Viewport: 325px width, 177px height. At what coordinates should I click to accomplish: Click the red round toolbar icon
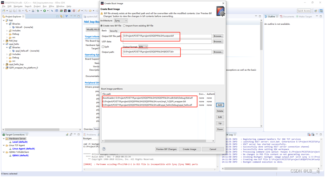click(x=74, y=11)
